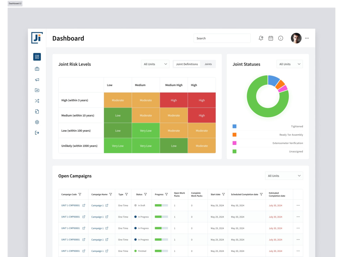Open the megaphone campaigns icon in sidebar

tap(37, 79)
